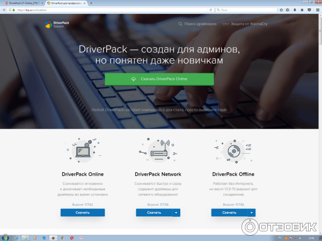322x241 pixels.
Task: Click Скачать under DriverPack Online
Action: 83,213
